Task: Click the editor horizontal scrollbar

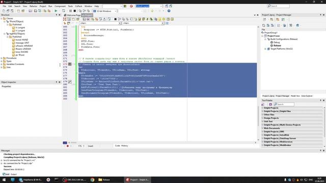Action: tap(162, 142)
